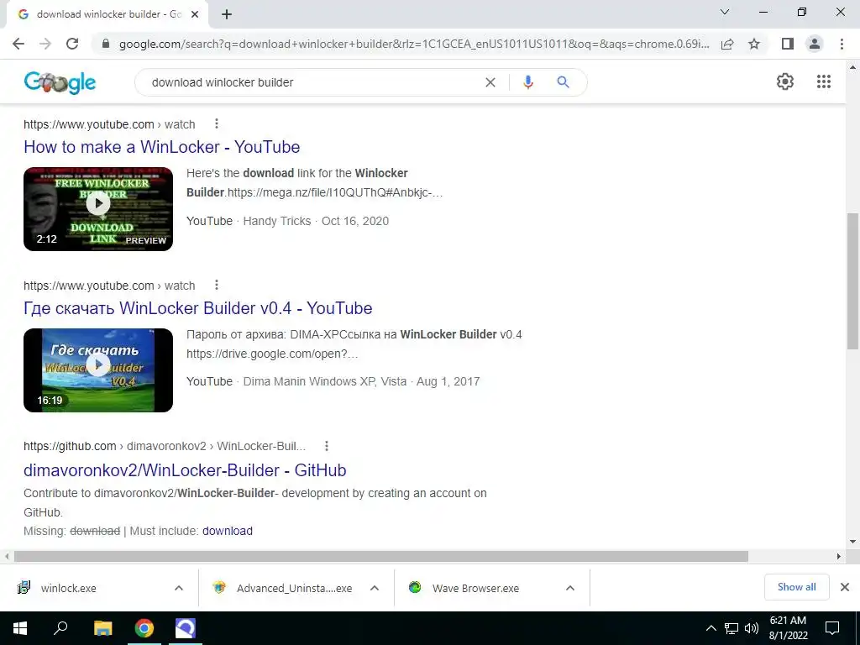Screen dimensions: 860x645
Task: Expand Wave Browser.exe download options
Action: point(570,588)
